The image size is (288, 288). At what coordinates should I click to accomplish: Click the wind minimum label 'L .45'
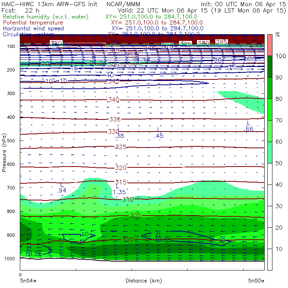tap(159, 133)
